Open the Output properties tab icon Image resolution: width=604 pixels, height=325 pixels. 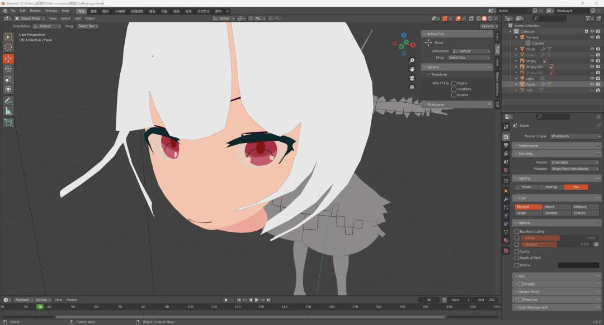[x=506, y=145]
